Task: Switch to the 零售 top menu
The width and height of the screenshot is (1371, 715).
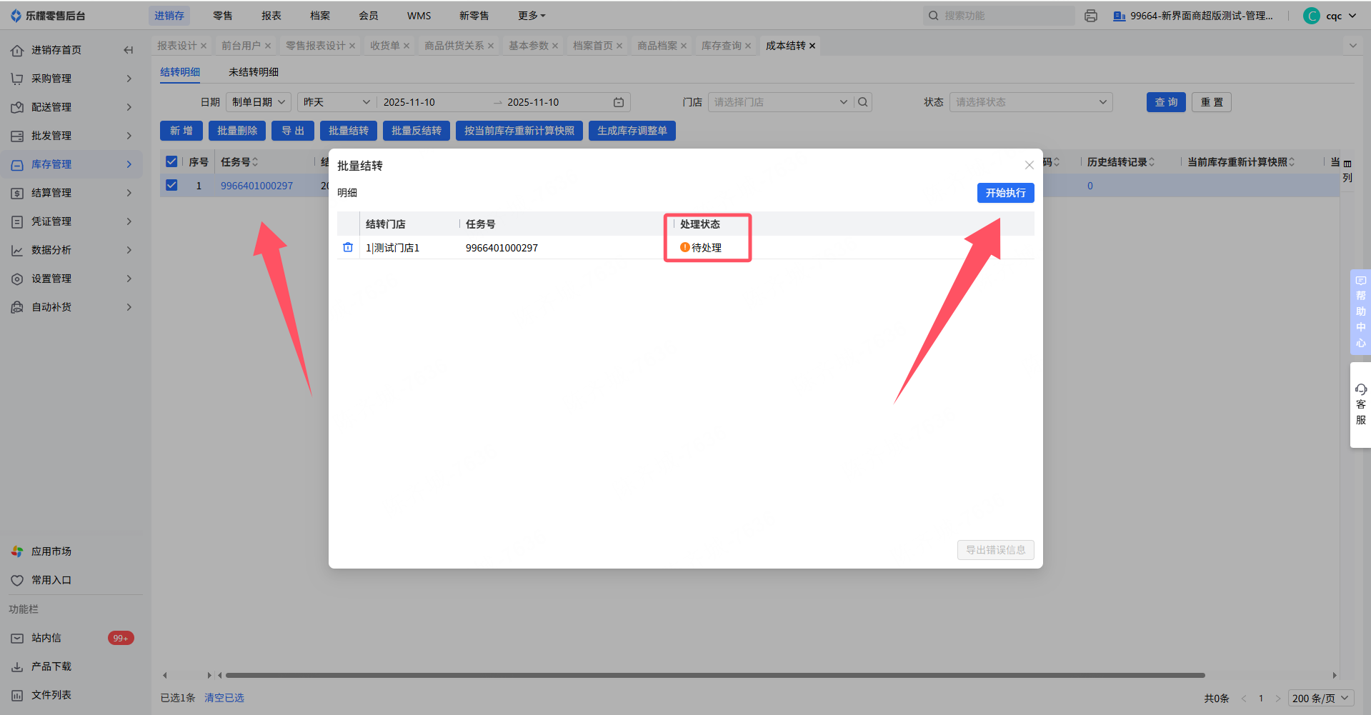Action: (223, 16)
